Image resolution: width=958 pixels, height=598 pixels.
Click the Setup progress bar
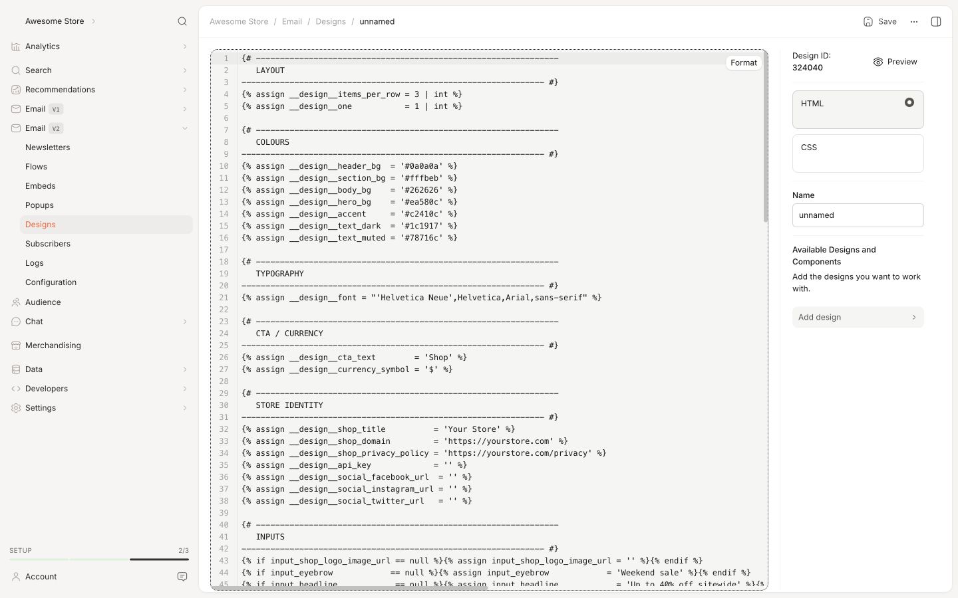(99, 559)
